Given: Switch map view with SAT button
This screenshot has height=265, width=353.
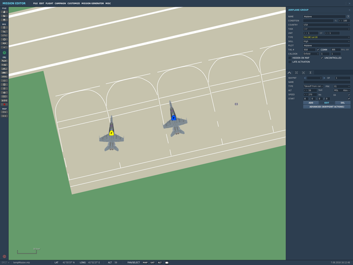Looking at the screenshot, I should coord(152,263).
